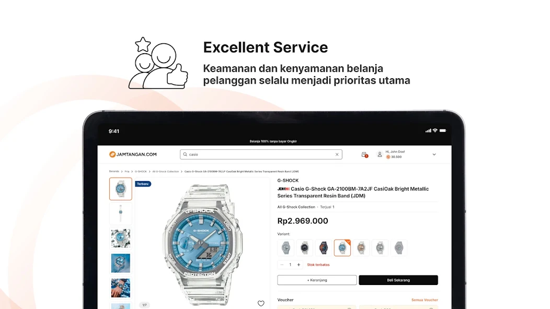Increase quantity with plus button
The height and width of the screenshot is (309, 550).
tap(299, 265)
